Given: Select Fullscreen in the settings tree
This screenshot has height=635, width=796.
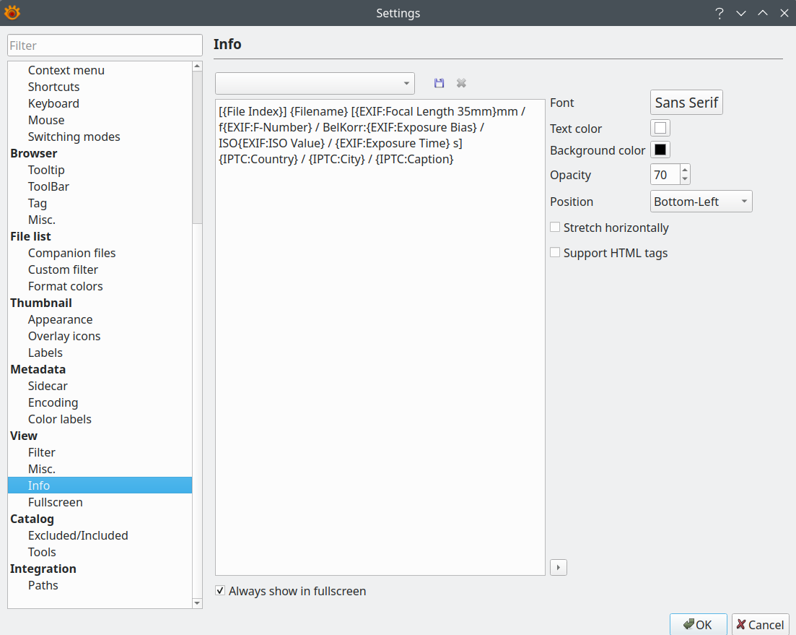Looking at the screenshot, I should [55, 502].
